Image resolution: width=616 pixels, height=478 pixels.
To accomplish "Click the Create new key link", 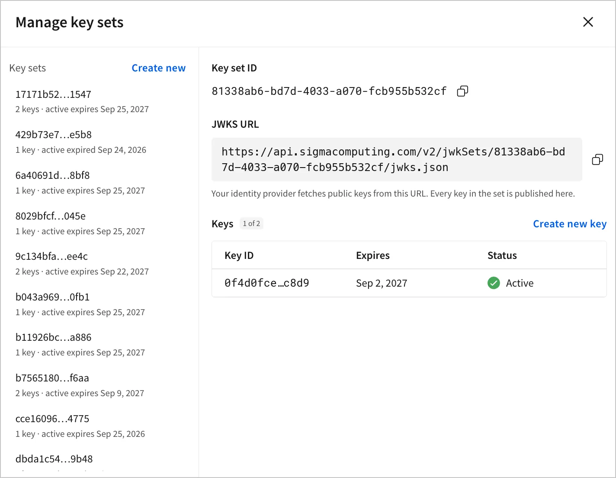I will coord(570,224).
